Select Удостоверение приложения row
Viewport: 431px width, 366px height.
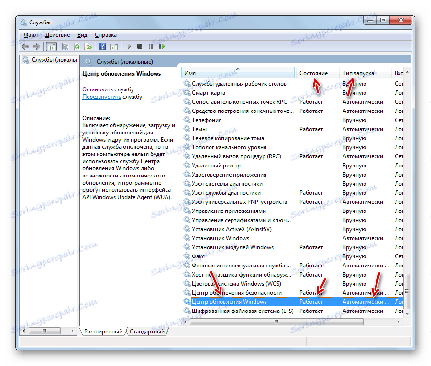tap(293, 174)
